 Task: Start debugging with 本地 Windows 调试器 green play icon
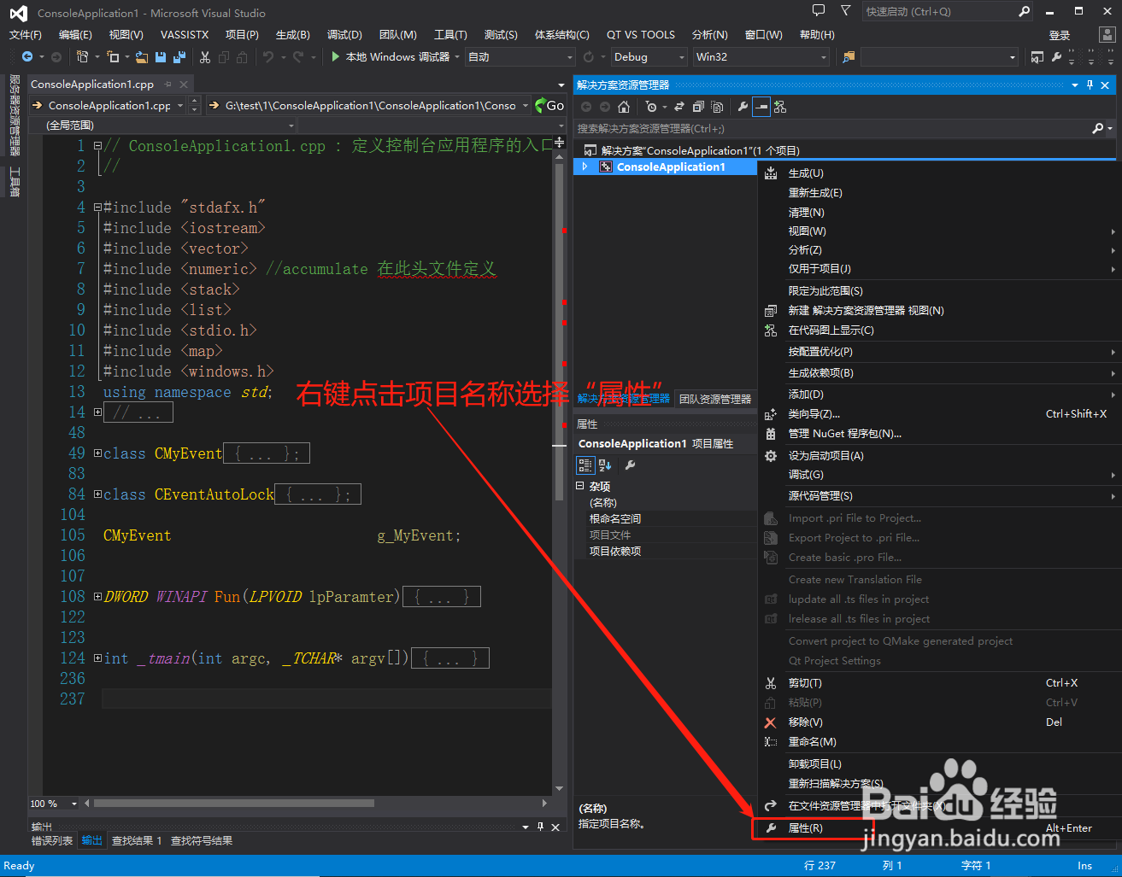pos(335,57)
